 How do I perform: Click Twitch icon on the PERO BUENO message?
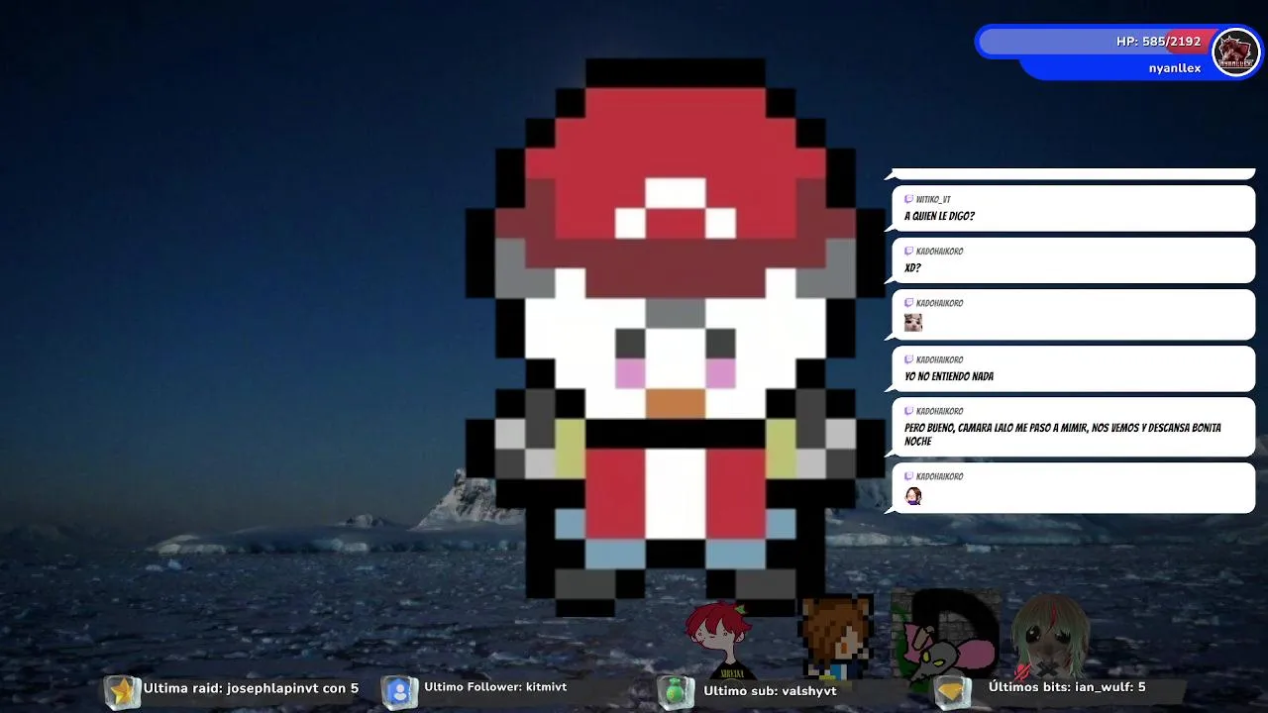pos(908,411)
